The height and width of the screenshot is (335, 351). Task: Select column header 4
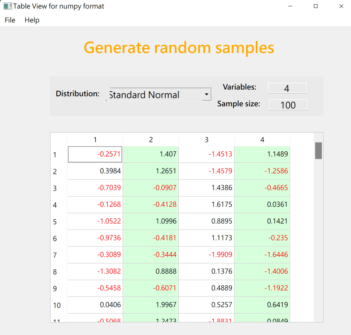click(262, 140)
